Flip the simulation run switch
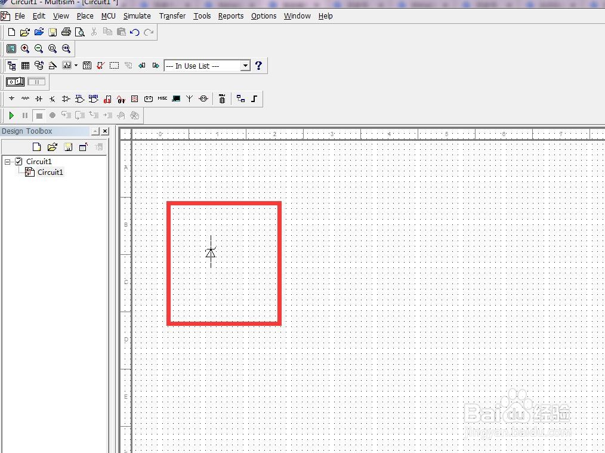 16,82
